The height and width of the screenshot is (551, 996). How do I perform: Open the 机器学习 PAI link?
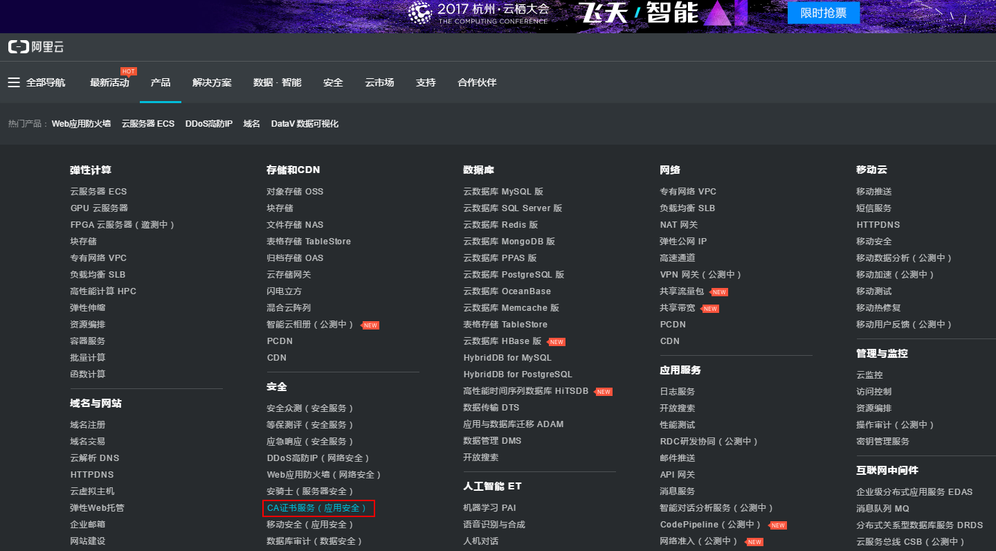tap(489, 508)
